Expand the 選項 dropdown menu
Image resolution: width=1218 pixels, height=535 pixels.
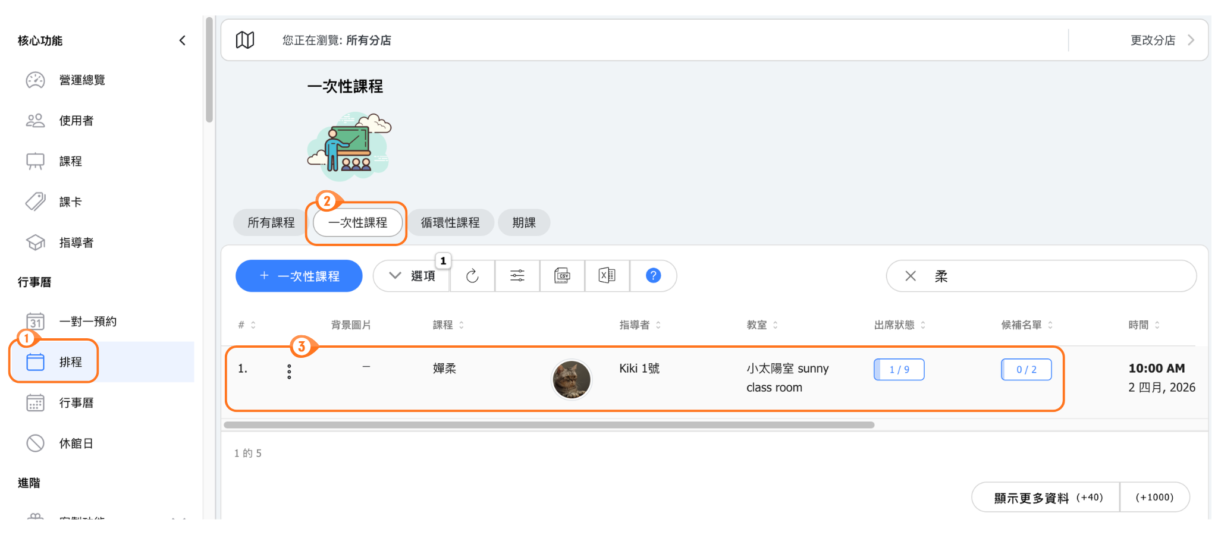coord(412,276)
